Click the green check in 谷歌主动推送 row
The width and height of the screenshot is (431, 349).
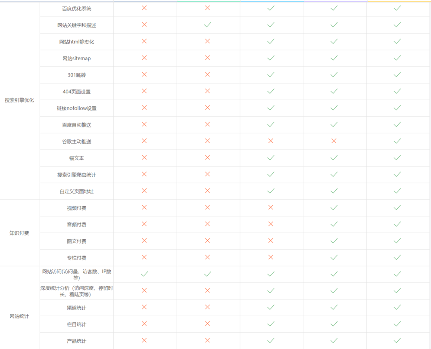[397, 141]
